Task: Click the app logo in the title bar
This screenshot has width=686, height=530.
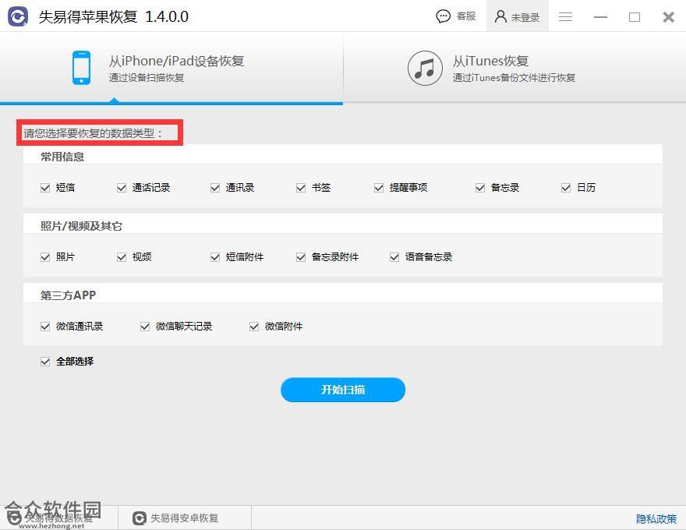Action: tap(17, 16)
